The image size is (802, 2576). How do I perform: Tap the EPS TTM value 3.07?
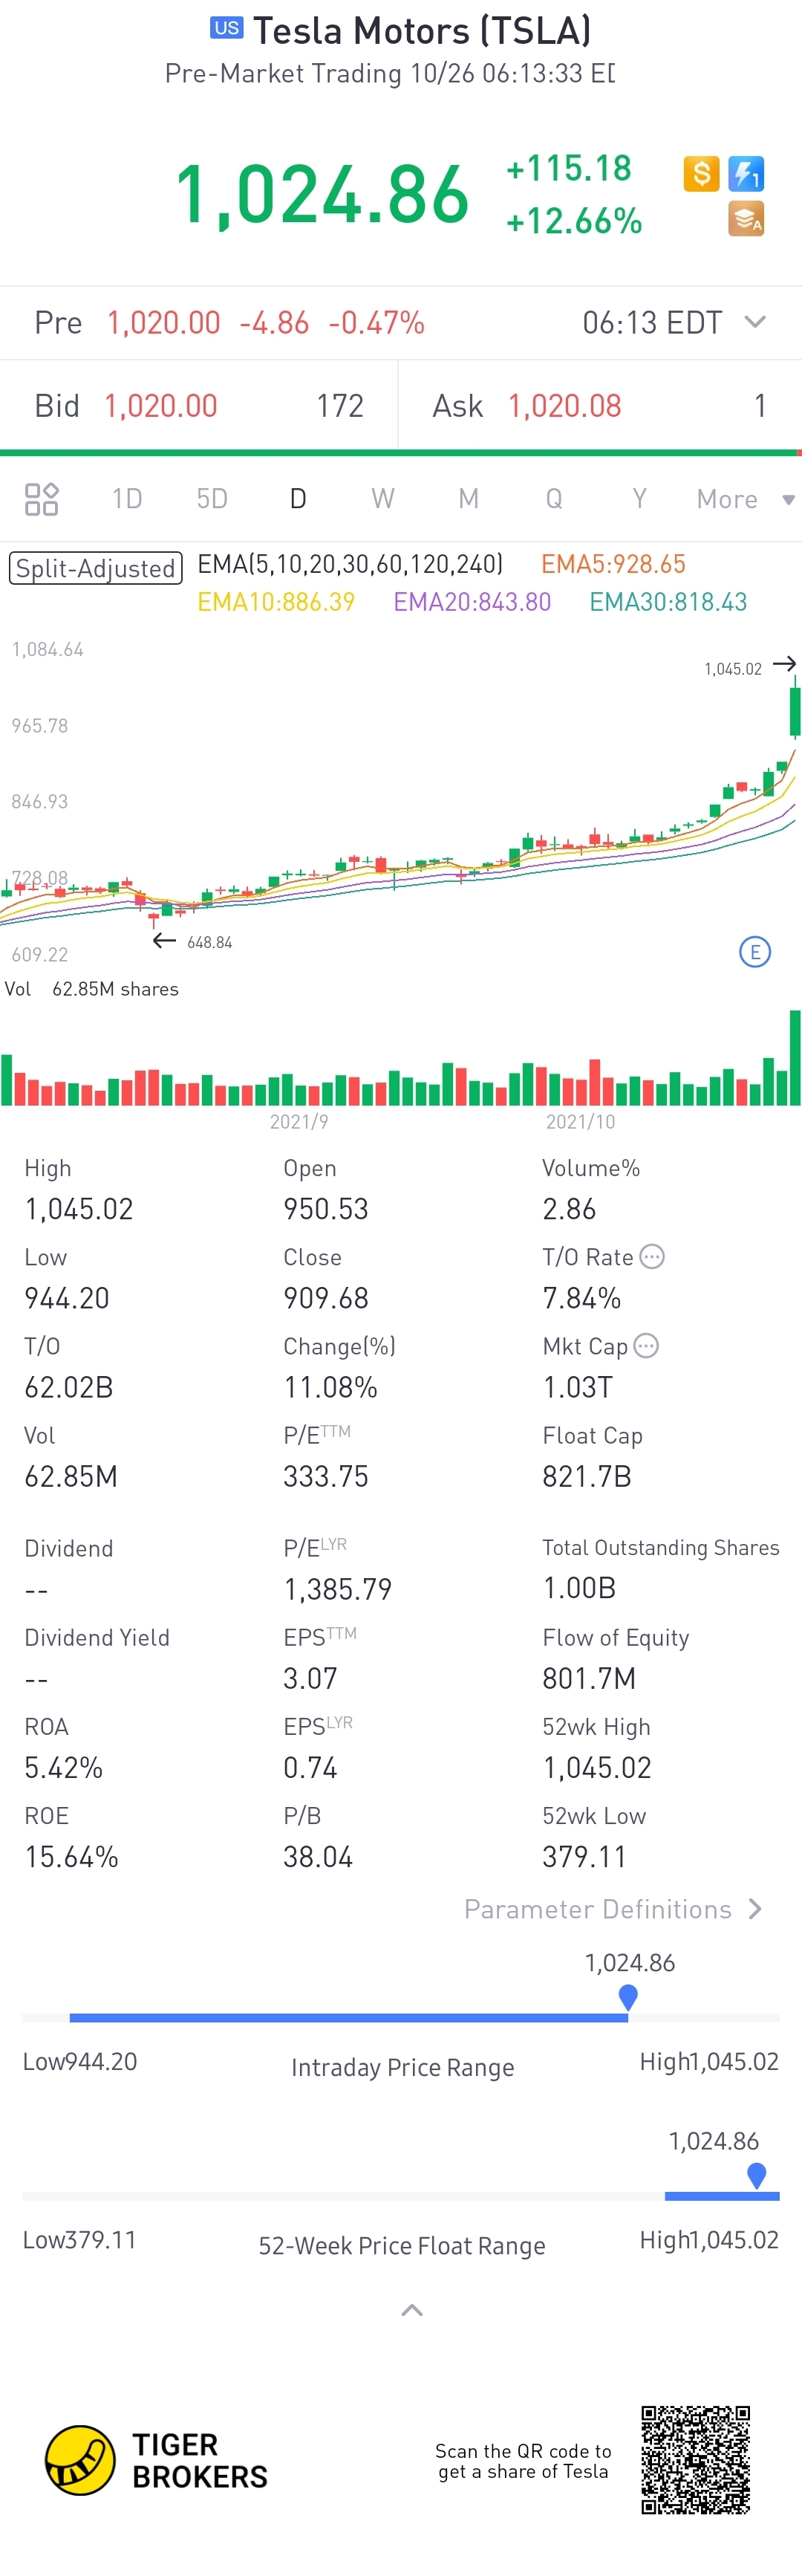[310, 1678]
